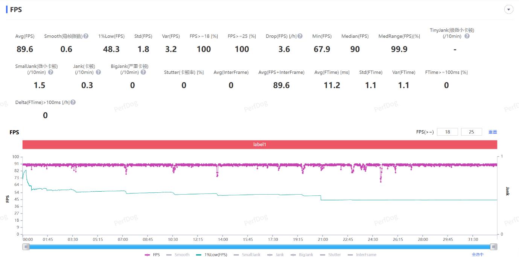The width and height of the screenshot is (519, 257).
Task: Click the help icon after Delta(FTime)>100ms [/h]
Action: [x=73, y=102]
